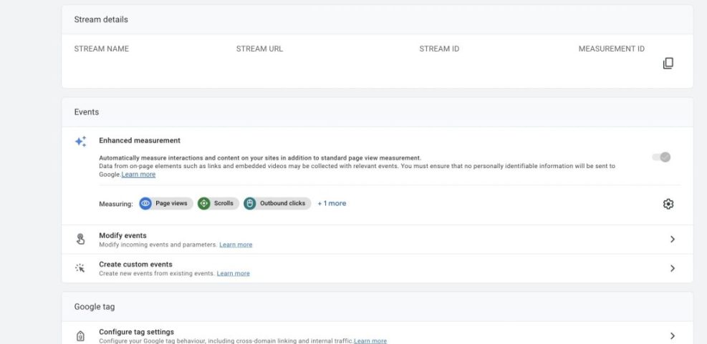The image size is (707, 344).
Task: Select the Scrolls chip
Action: 218,204
